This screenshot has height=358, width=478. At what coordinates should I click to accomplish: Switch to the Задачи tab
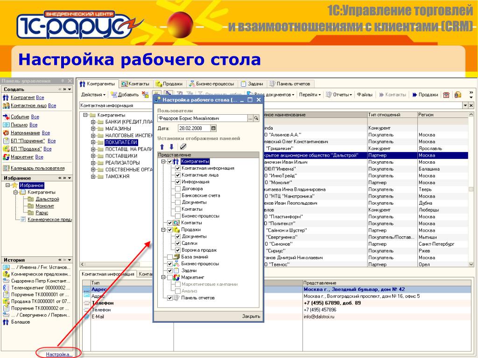coord(252,84)
